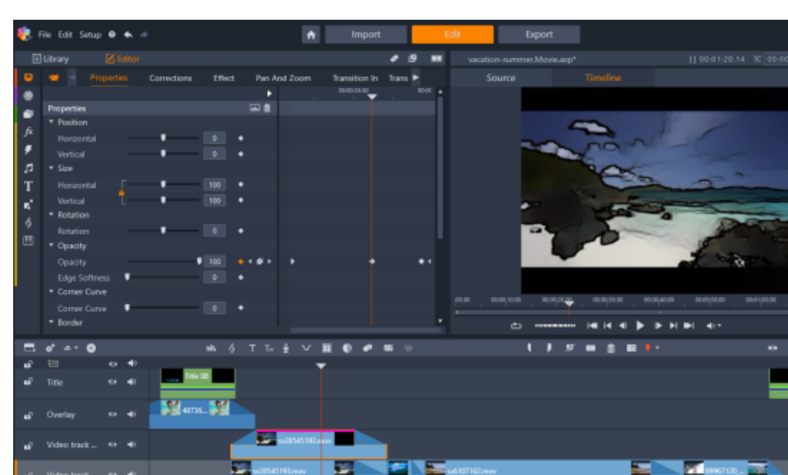Image resolution: width=788 pixels, height=475 pixels.
Task: Switch to the Effect tab
Action: pos(224,78)
